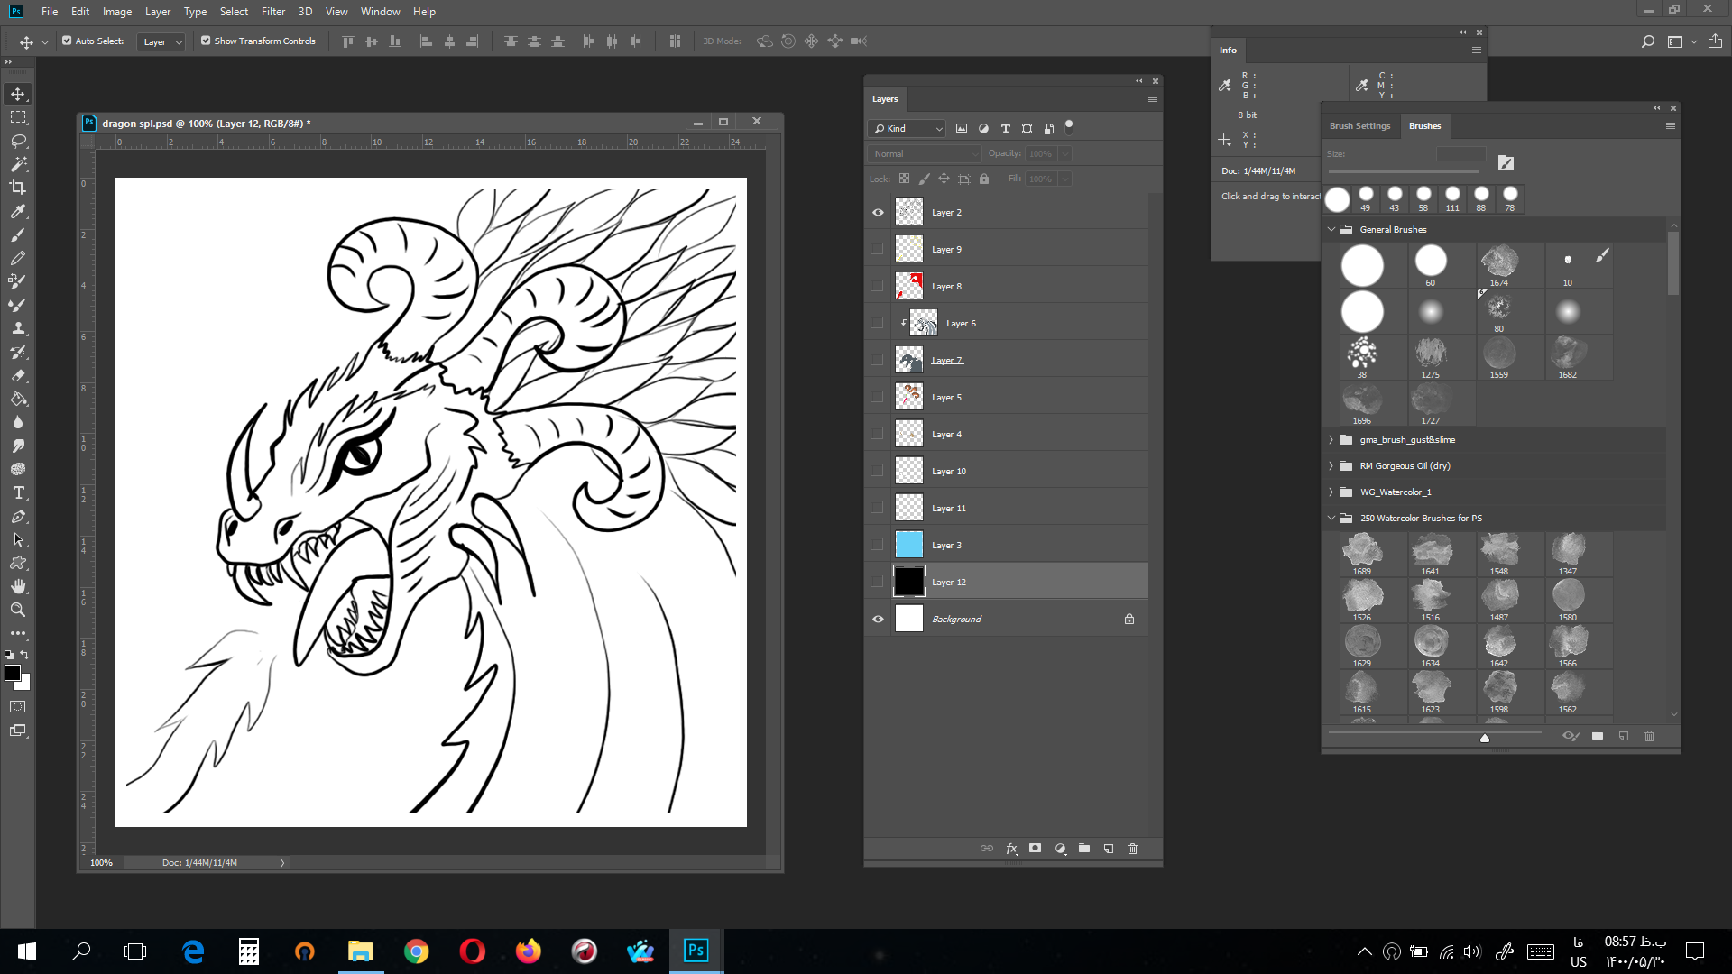Click Layer 3 blue thumbnail
This screenshot has width=1732, height=974.
point(908,545)
